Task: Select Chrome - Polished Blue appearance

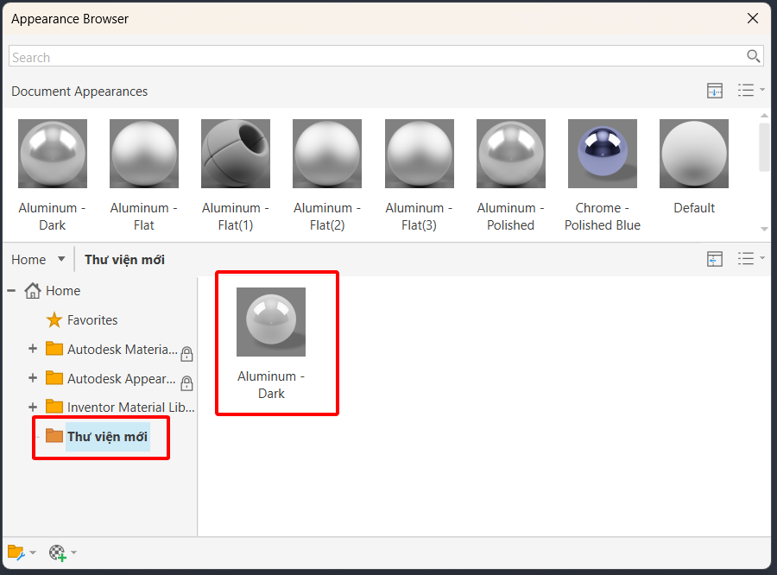Action: click(x=602, y=175)
